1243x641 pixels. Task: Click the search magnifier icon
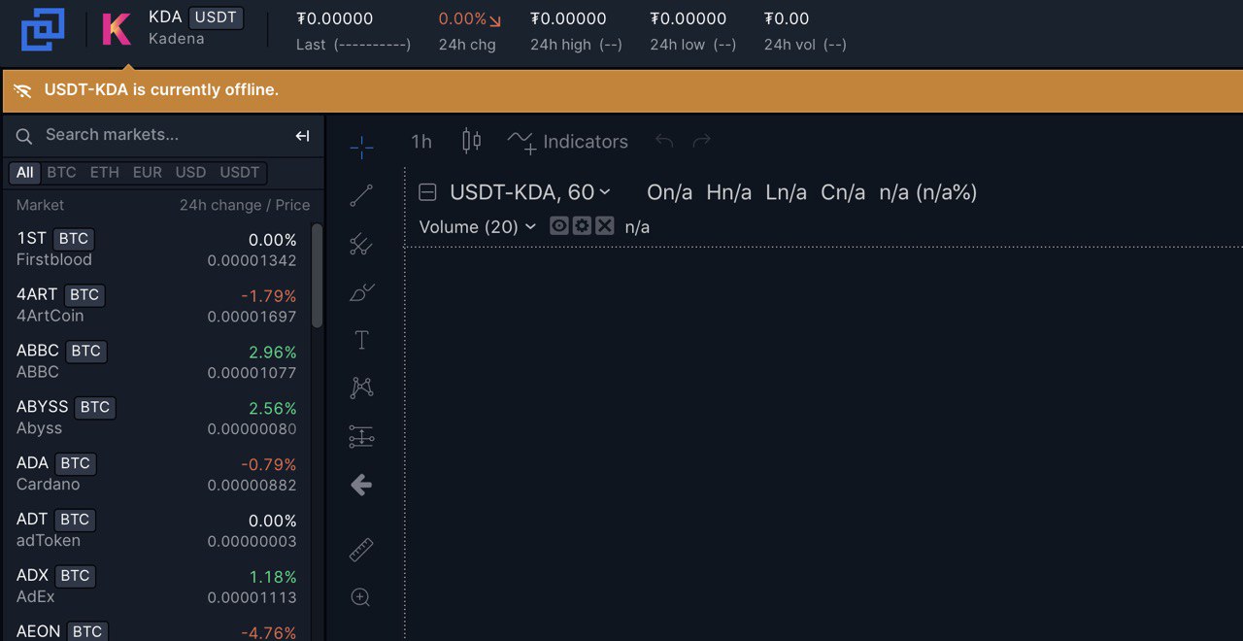pos(24,136)
